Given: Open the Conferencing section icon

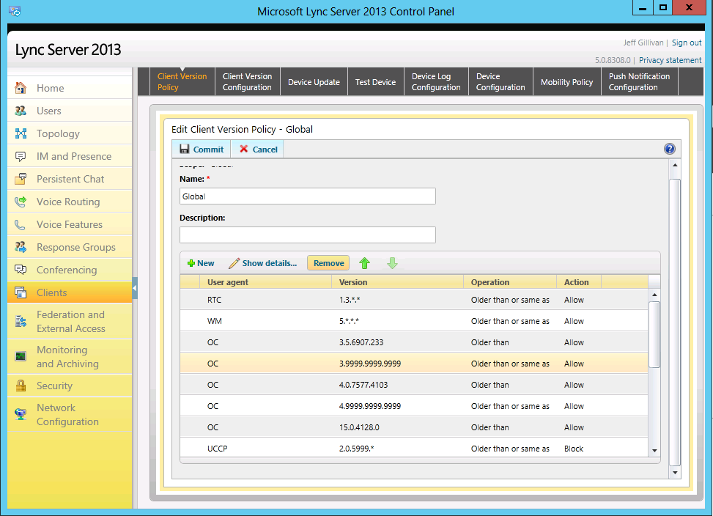Looking at the screenshot, I should point(19,270).
